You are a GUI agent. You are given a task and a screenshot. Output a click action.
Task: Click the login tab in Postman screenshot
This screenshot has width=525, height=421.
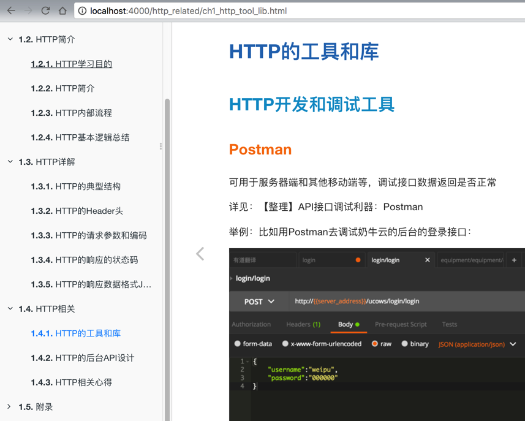click(x=331, y=260)
